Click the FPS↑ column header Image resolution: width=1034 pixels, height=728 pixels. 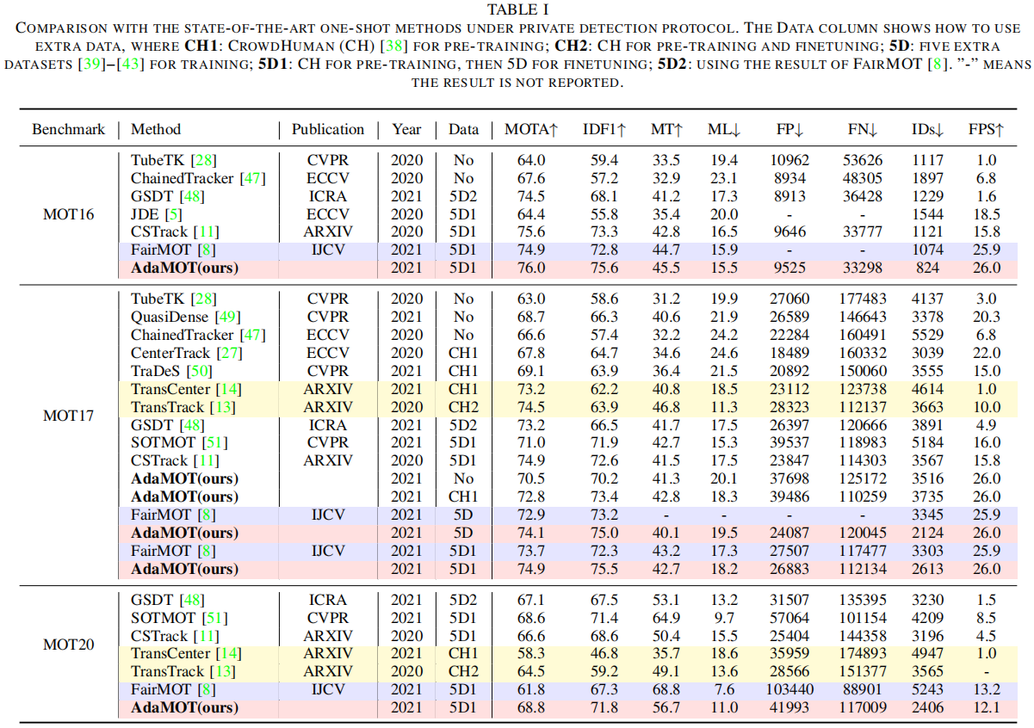[986, 130]
